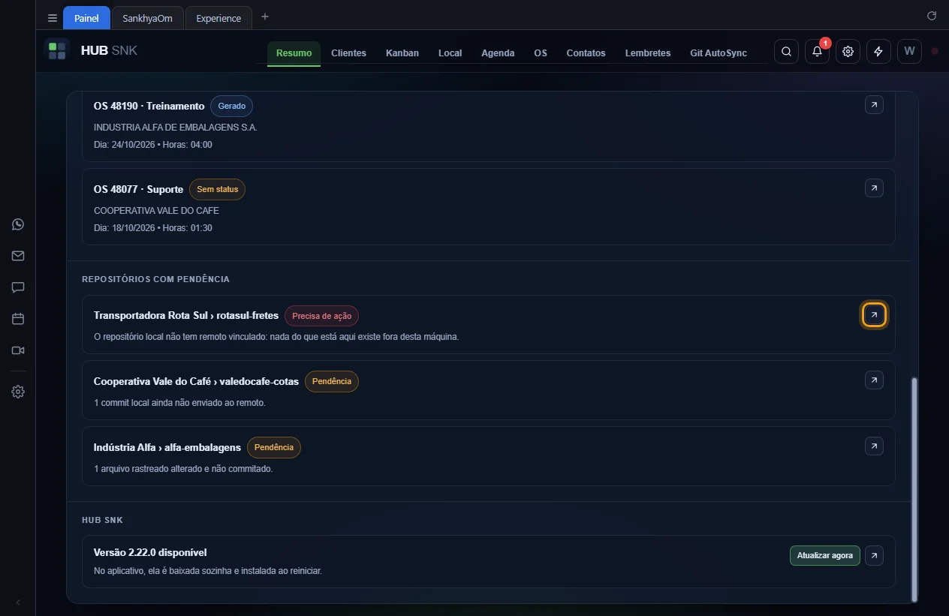949x616 pixels.
Task: Open the Git AutoSync tab
Action: 719,53
